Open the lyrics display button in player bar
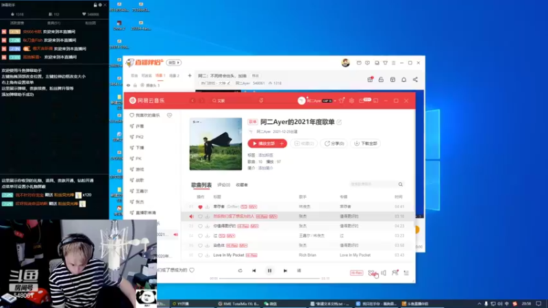548x308 pixels. (x=299, y=270)
